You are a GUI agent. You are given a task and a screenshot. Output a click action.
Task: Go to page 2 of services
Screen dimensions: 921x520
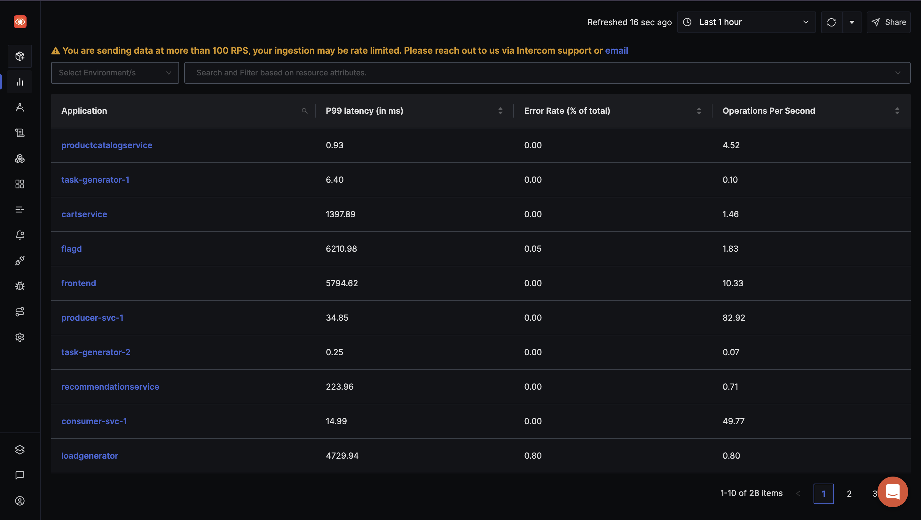[849, 493]
